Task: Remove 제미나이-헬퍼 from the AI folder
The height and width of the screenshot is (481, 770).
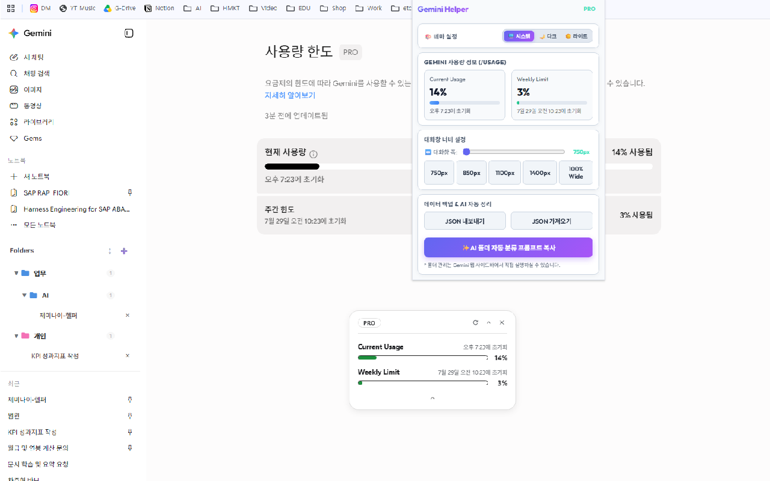Action: pos(127,315)
